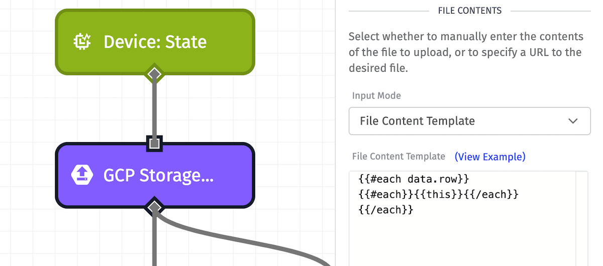Click the Device: State output diamond connector
Image resolution: width=603 pixels, height=266 pixels.
pos(155,74)
